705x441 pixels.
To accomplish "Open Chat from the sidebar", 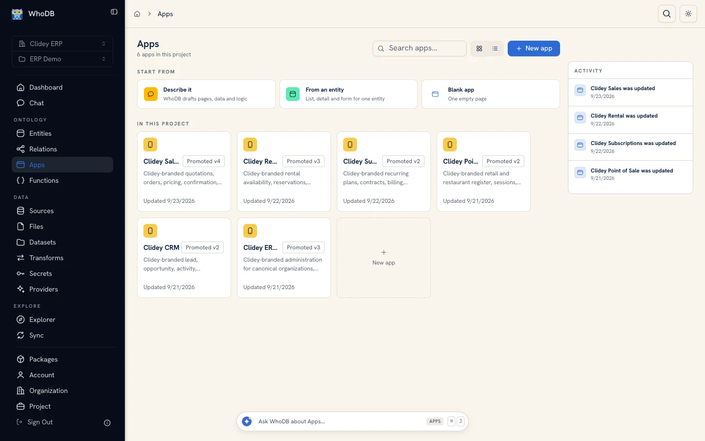I will pos(62,103).
